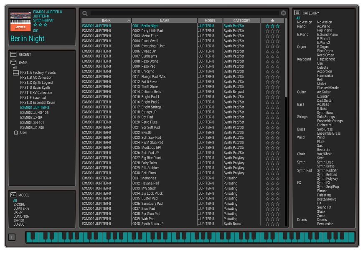Set star rating for Dirty Little Pad
The height and width of the screenshot is (254, 363).
tap(272, 31)
